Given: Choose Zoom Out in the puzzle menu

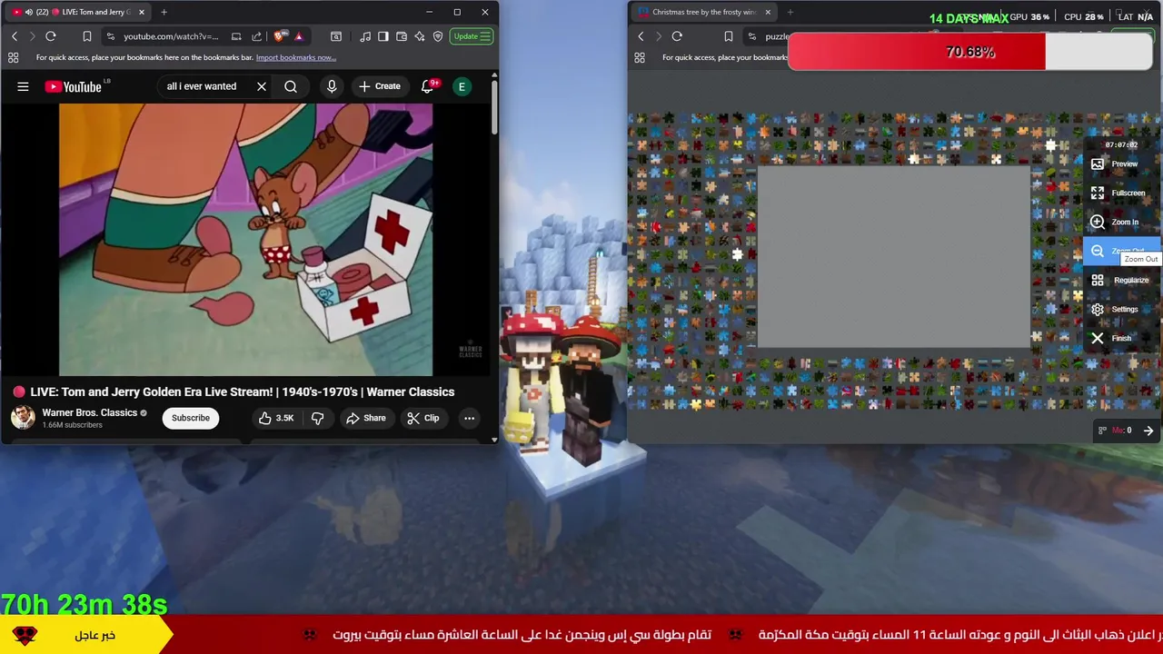Looking at the screenshot, I should (x=1122, y=251).
